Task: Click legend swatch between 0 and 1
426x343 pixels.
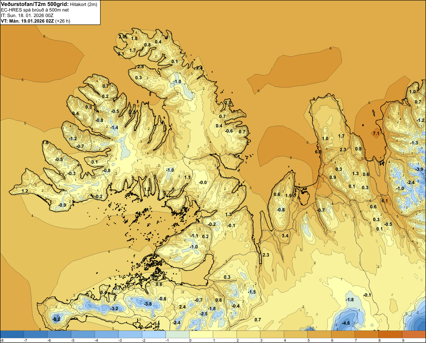Action: click(201, 334)
